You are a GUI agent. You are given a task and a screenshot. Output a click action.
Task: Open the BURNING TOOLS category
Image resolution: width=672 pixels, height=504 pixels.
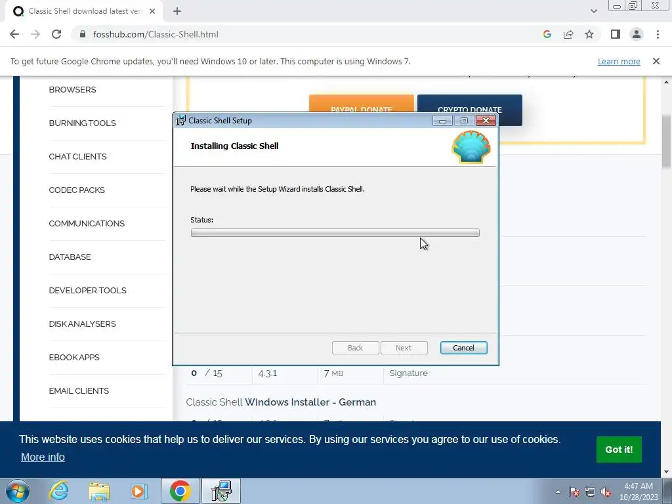point(82,123)
